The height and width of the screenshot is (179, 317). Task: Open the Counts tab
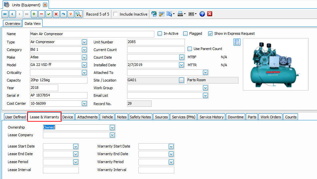click(x=291, y=117)
